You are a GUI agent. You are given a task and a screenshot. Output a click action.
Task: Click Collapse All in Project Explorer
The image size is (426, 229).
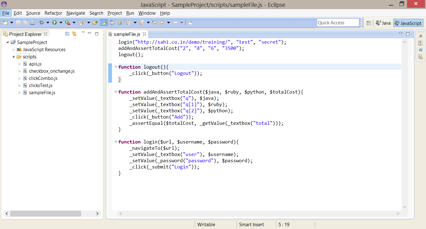pos(67,34)
